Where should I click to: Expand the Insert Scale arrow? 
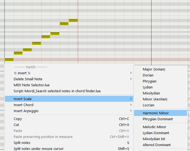tap(131, 99)
